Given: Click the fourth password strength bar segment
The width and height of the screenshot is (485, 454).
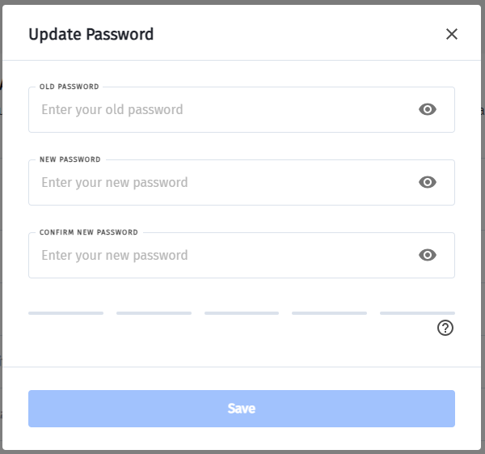Looking at the screenshot, I should (x=329, y=312).
